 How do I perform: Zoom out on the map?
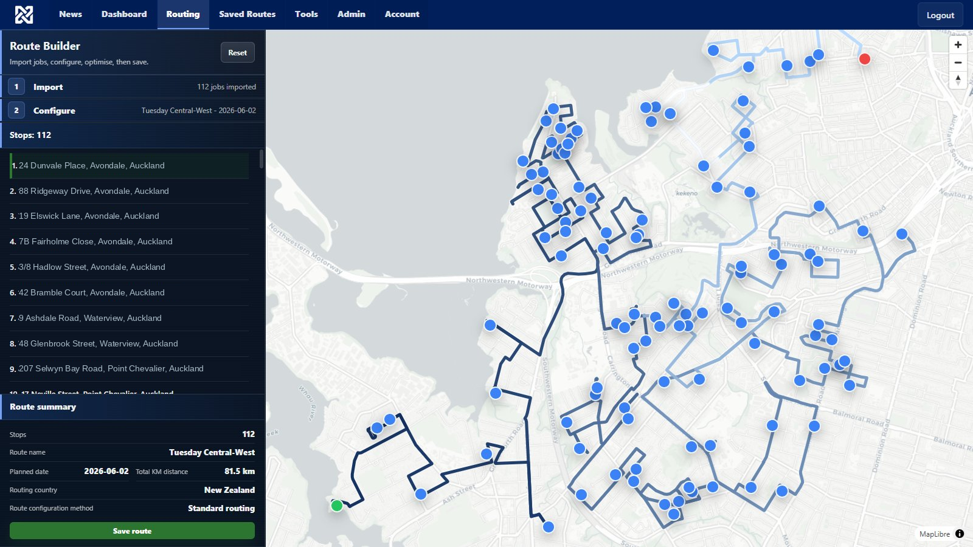click(x=958, y=63)
